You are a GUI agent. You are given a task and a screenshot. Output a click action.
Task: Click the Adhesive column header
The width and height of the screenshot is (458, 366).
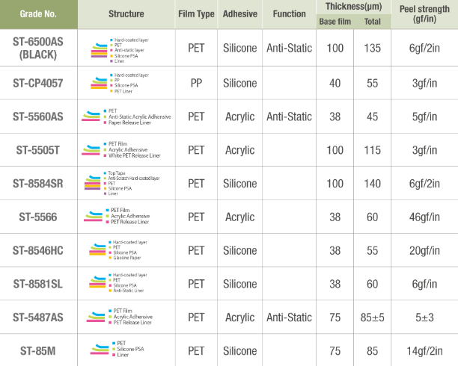(x=239, y=14)
